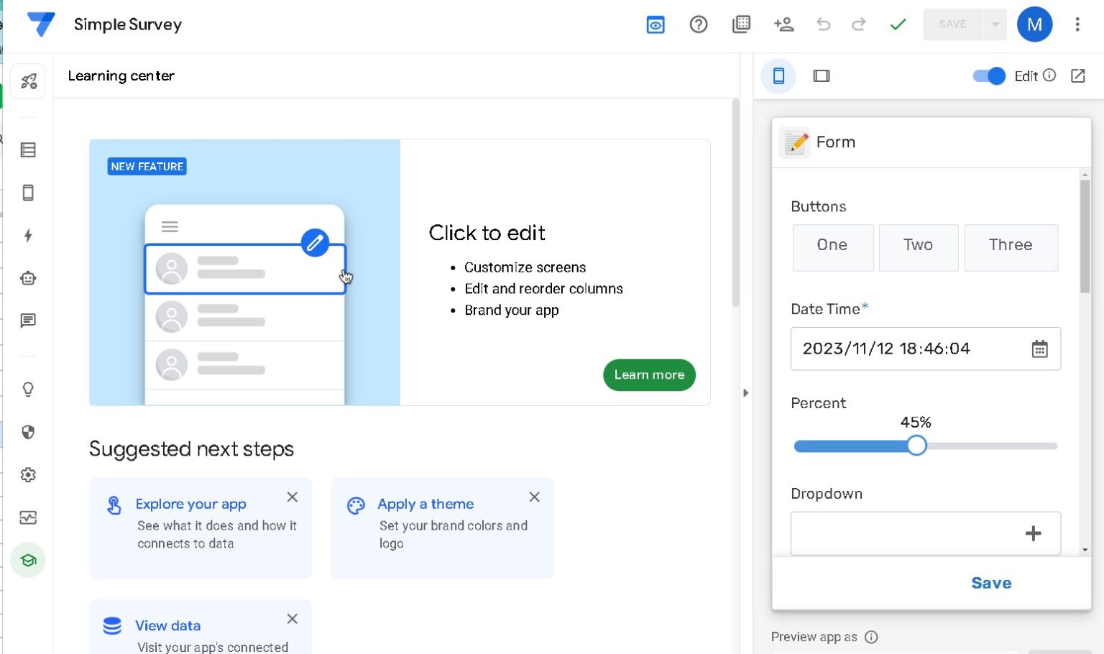1104x654 pixels.
Task: Open the overflow three-dot menu
Action: [1077, 24]
